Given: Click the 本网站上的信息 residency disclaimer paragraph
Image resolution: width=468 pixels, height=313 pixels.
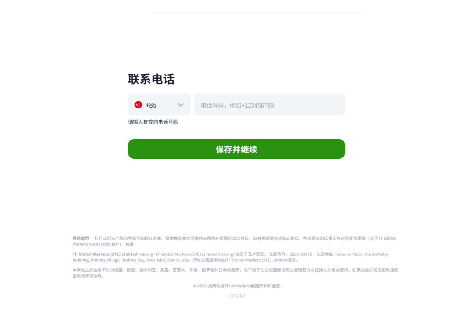Looking at the screenshot, I should pyautogui.click(x=235, y=273).
